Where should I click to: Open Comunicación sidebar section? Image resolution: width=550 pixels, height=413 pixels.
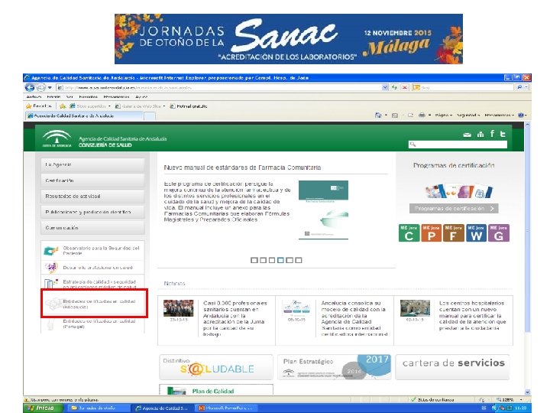click(92, 228)
